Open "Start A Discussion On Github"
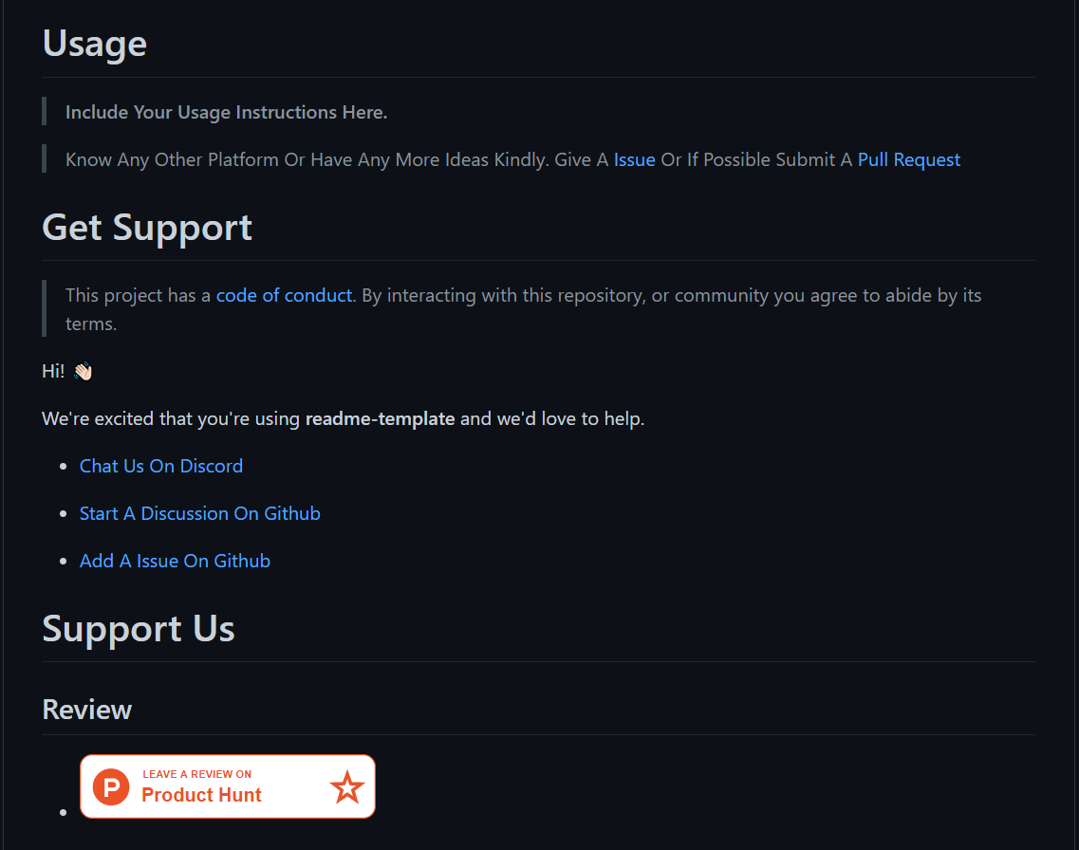 pos(200,513)
